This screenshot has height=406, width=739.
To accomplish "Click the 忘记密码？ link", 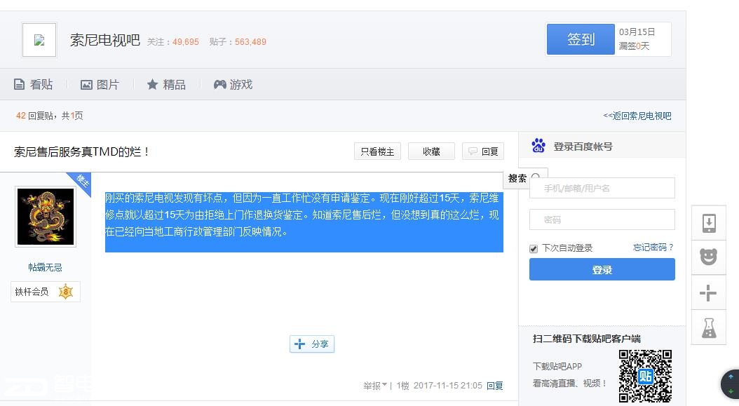I will tap(653, 248).
